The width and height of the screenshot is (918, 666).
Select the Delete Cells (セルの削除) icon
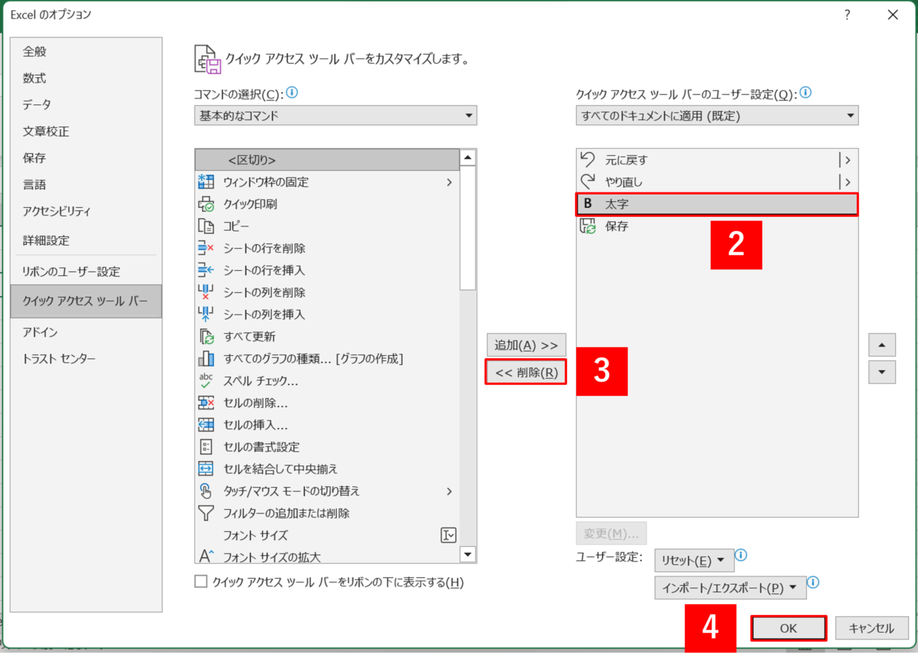point(206,403)
